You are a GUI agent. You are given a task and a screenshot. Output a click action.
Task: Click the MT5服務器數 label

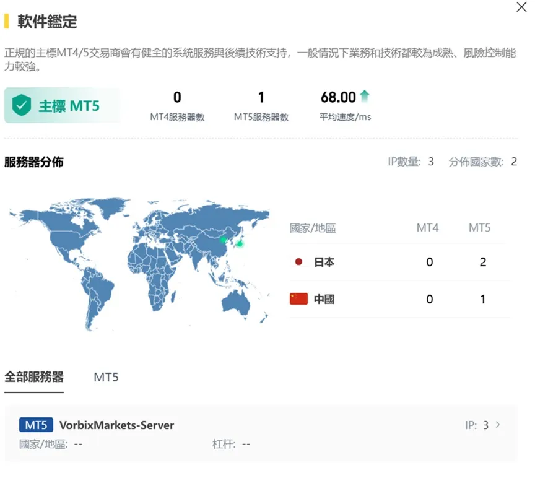(x=261, y=117)
